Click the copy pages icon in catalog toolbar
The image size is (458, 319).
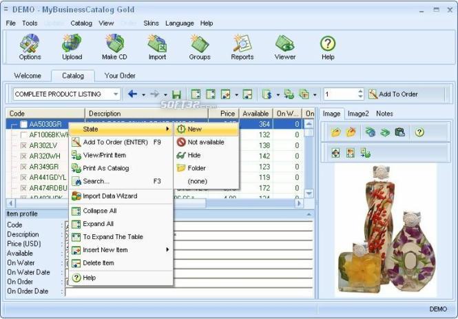304,94
